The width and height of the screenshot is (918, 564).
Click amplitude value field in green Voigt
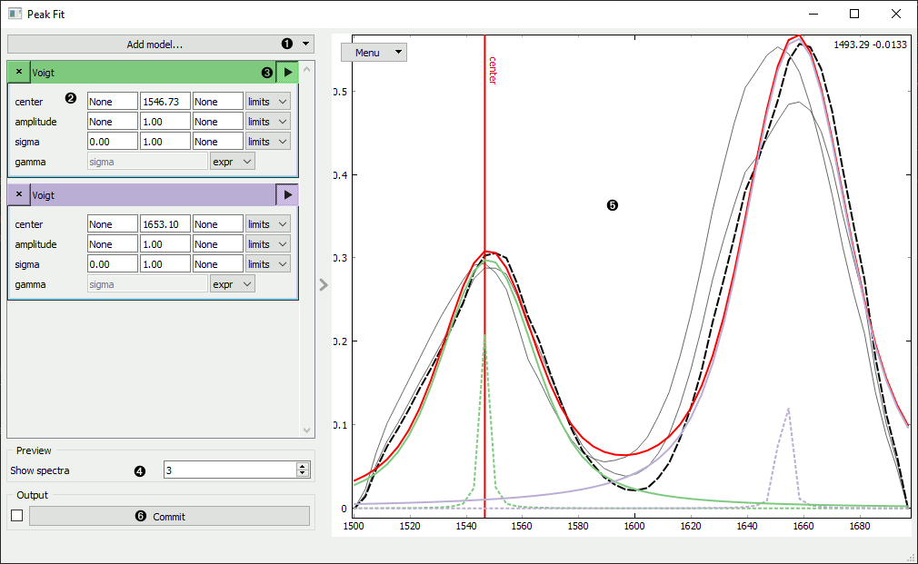point(165,121)
